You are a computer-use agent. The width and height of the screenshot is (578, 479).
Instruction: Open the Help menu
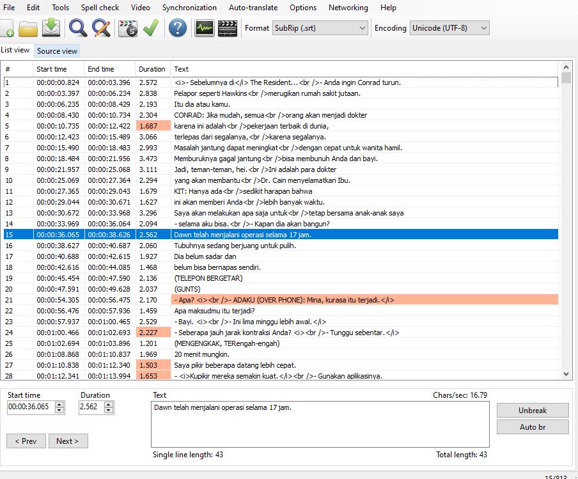[388, 8]
